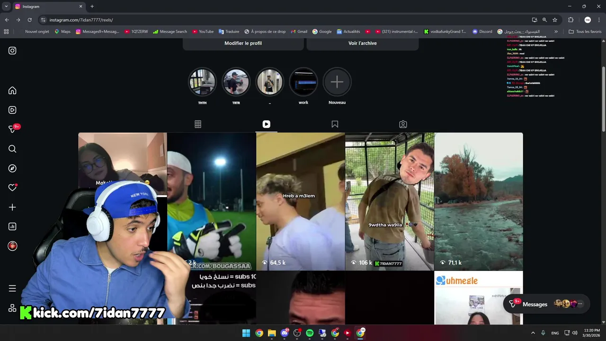The image size is (606, 341).
Task: Open the dashboard chart icon in sidebar
Action: pyautogui.click(x=12, y=226)
